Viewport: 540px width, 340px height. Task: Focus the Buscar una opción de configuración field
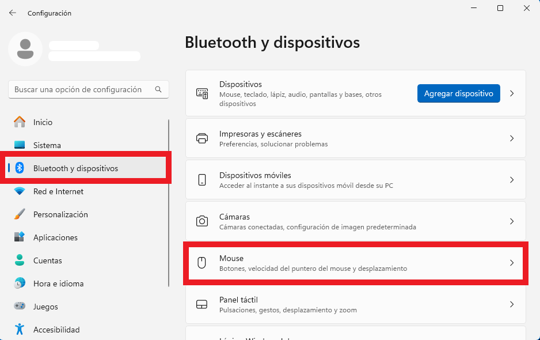tap(89, 89)
